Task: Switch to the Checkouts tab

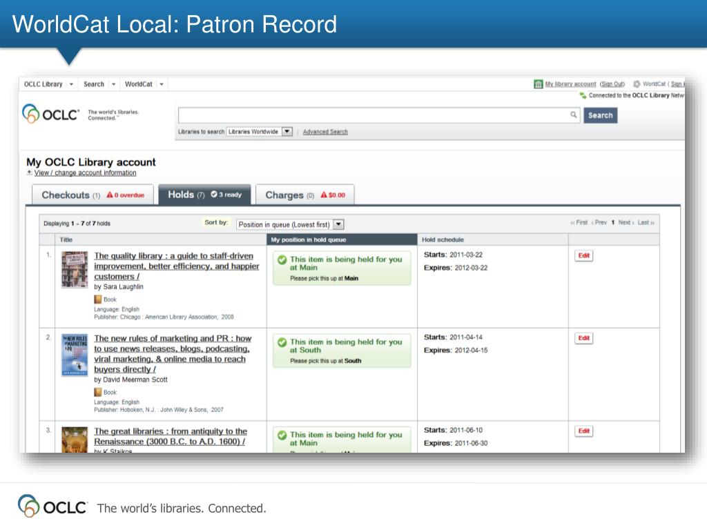Action: pyautogui.click(x=93, y=195)
